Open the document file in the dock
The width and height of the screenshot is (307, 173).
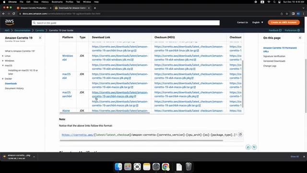179,167
